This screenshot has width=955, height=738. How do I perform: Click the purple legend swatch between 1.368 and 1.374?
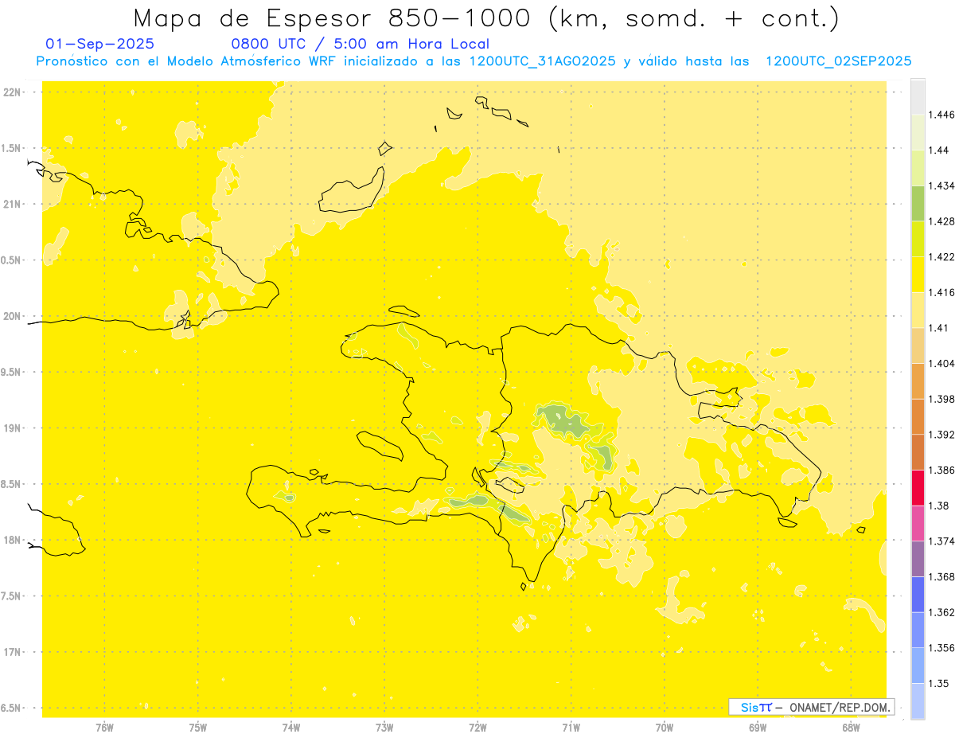pyautogui.click(x=918, y=559)
